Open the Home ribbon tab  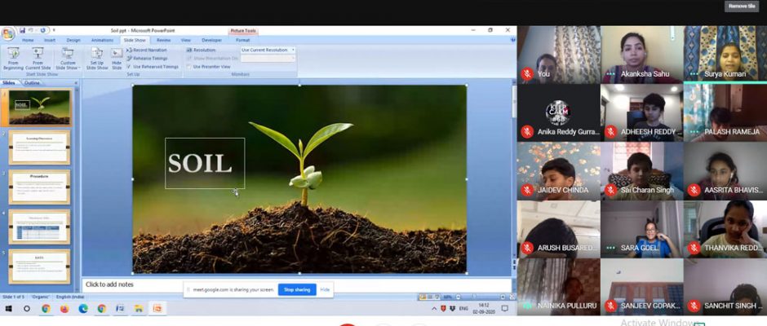coord(28,40)
